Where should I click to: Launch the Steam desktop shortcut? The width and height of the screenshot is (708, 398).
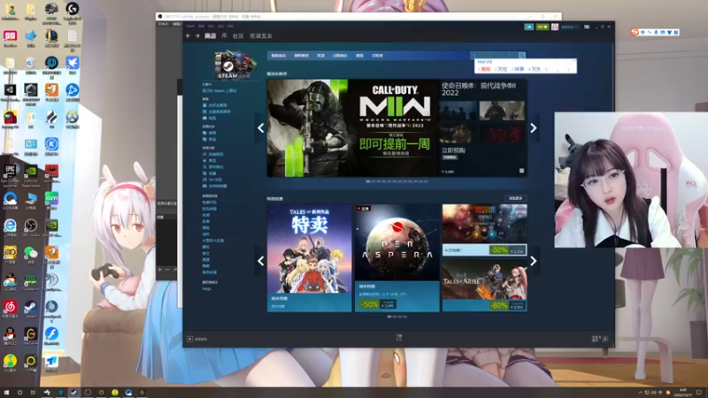31,309
